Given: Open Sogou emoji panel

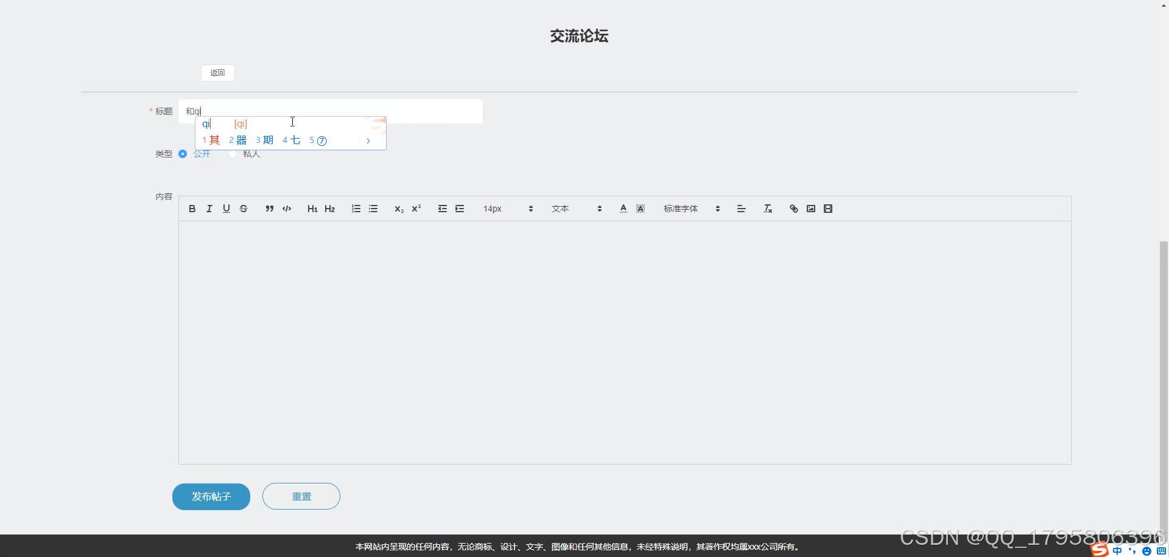Looking at the screenshot, I should tap(1146, 551).
